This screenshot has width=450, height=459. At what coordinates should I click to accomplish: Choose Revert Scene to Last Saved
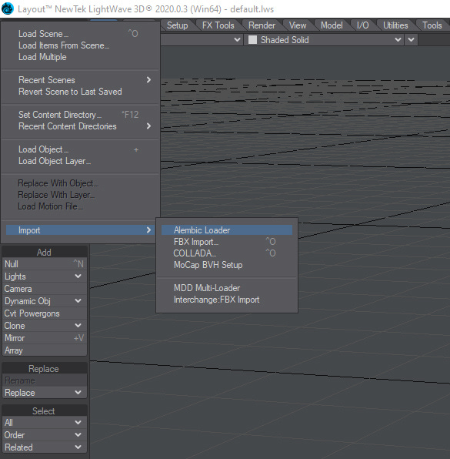pos(81,92)
